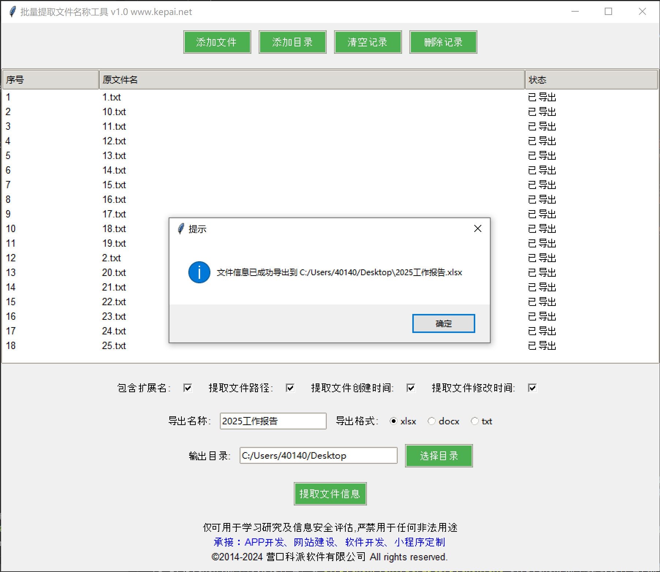Click the 导出名称 input field
The width and height of the screenshot is (660, 572).
[x=273, y=421]
